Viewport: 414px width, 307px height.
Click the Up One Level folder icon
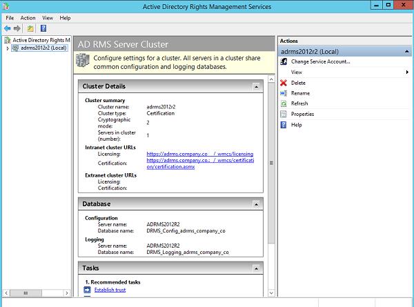(30, 28)
